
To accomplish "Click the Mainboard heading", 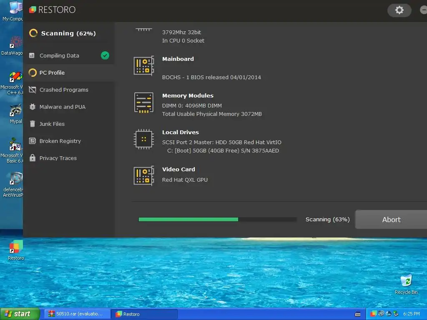I will pos(178,59).
